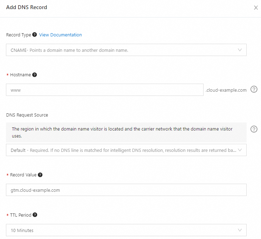Click into the Record Value text field
The height and width of the screenshot is (239, 261).
tap(126, 190)
